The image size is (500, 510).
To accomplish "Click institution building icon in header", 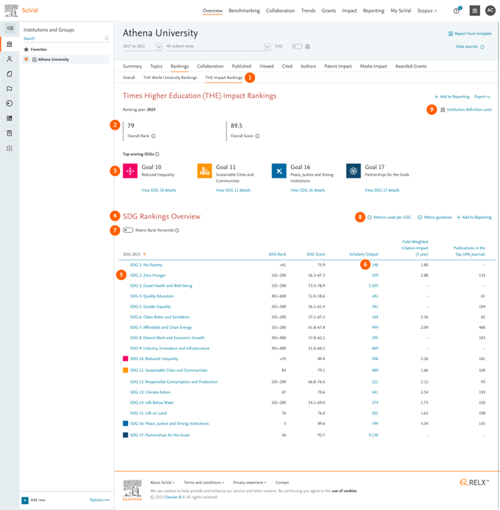I will [475, 11].
